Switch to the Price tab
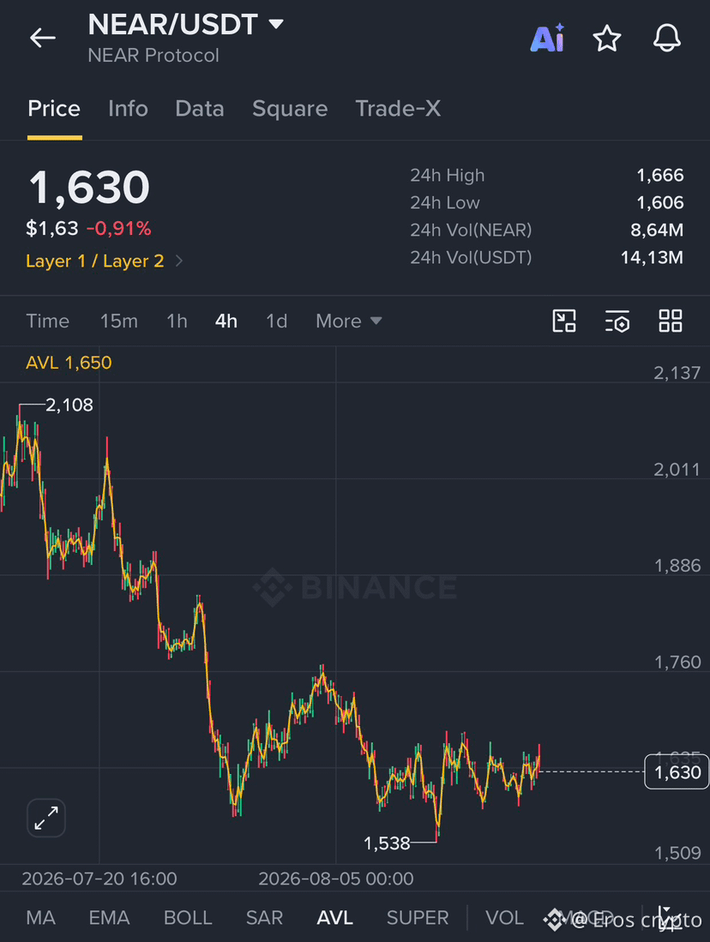 (x=54, y=109)
